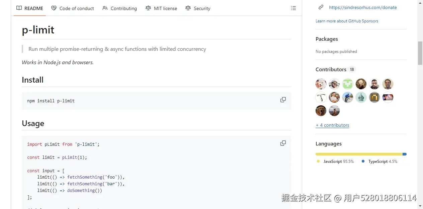Click the link icon beside donate URL
Image resolution: width=423 pixels, height=209 pixels.
(321, 7)
